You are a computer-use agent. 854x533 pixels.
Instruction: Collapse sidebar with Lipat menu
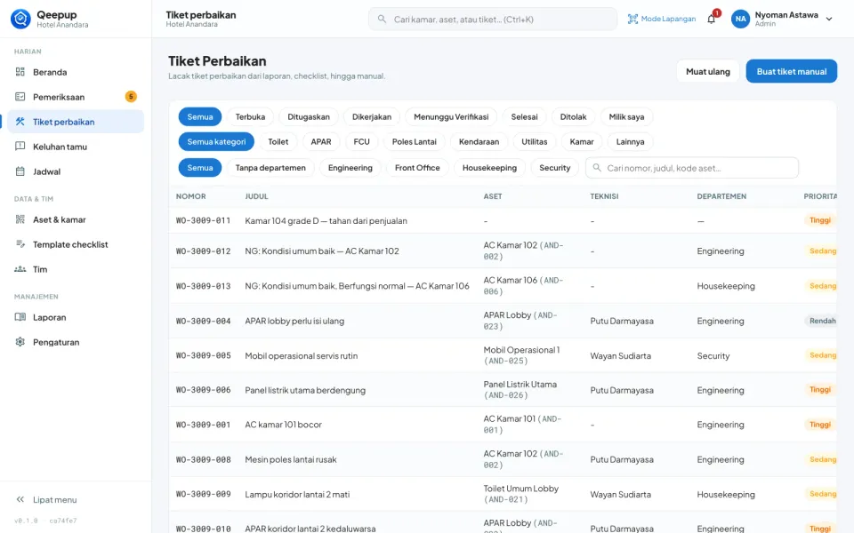(76, 499)
